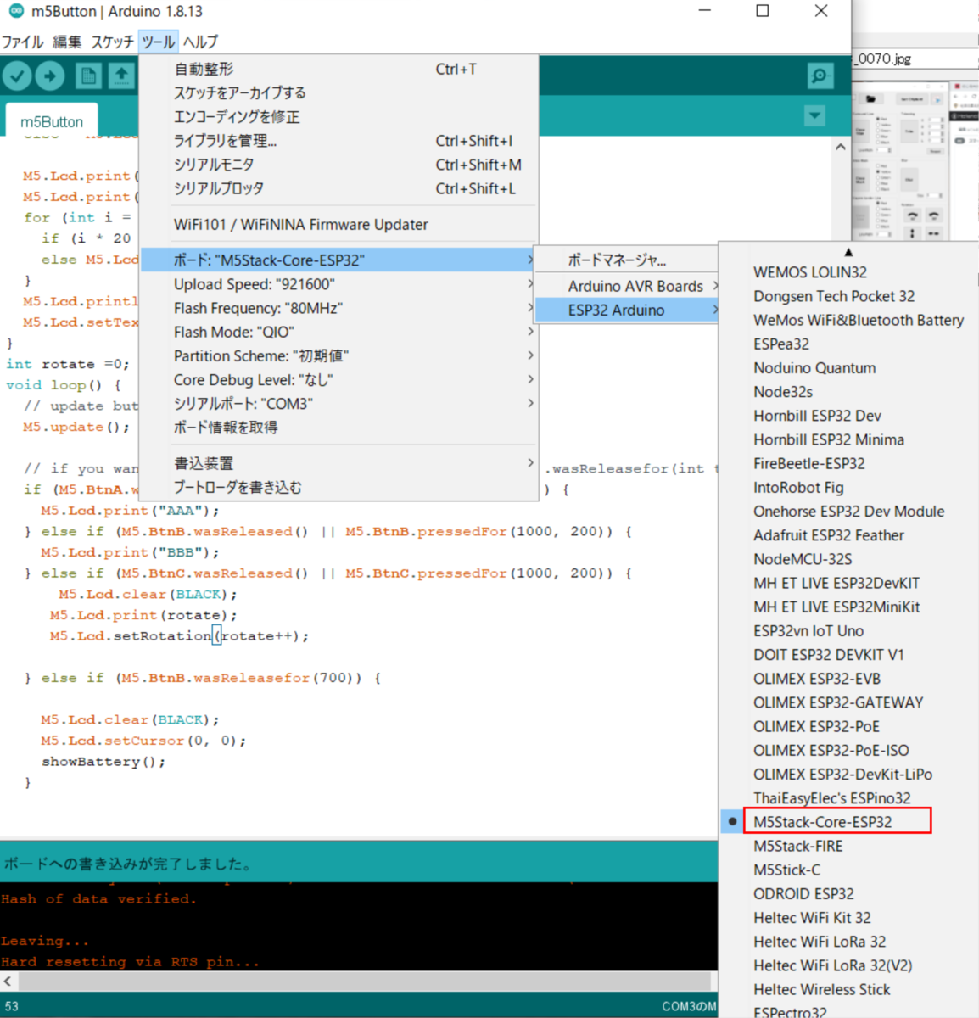Image resolution: width=979 pixels, height=1018 pixels.
Task: Open シリアルプロッタ from the menu
Action: point(338,188)
